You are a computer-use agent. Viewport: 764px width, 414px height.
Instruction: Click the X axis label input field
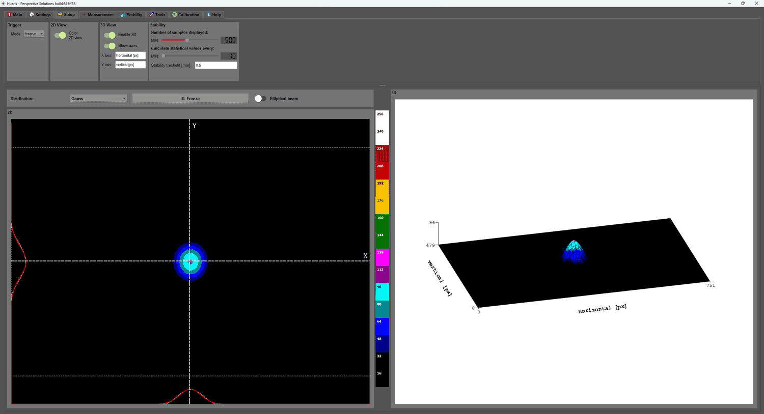click(x=130, y=55)
